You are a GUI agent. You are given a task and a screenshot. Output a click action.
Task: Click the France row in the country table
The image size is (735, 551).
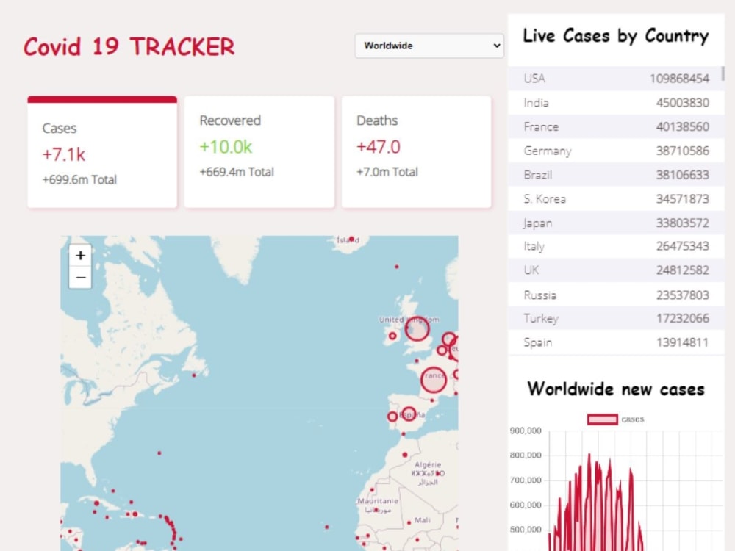click(x=616, y=126)
